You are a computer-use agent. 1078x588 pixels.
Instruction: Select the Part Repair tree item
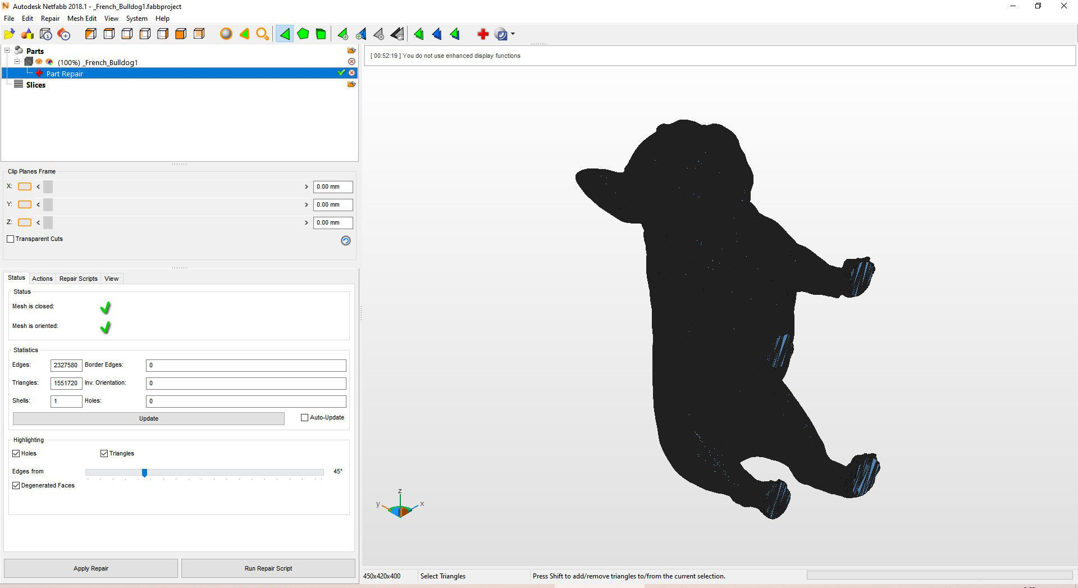coord(65,74)
